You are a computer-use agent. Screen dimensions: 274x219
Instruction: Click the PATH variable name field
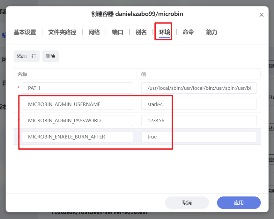pyautogui.click(x=77, y=88)
